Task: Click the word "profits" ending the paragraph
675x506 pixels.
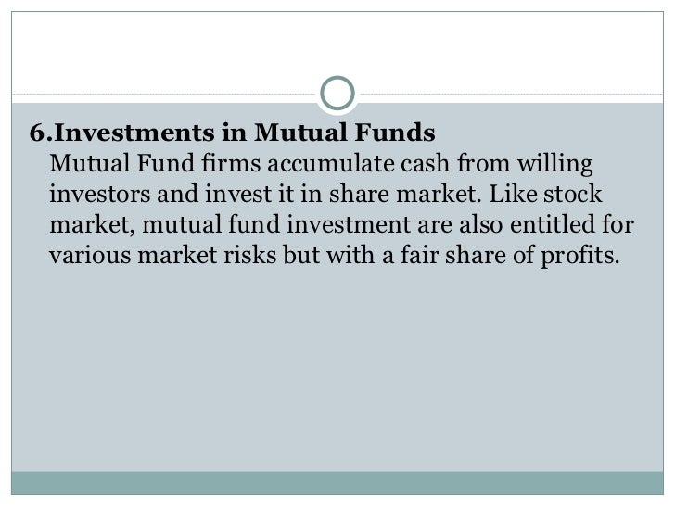Action: tap(579, 256)
